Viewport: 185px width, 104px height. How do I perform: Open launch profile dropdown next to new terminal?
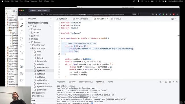pos(163,82)
